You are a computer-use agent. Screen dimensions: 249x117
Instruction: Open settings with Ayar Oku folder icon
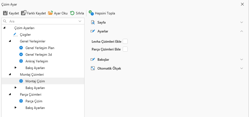[50, 13]
